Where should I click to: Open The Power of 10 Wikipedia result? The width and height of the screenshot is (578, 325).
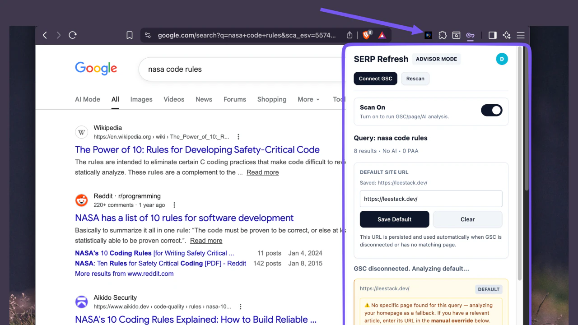point(197,149)
